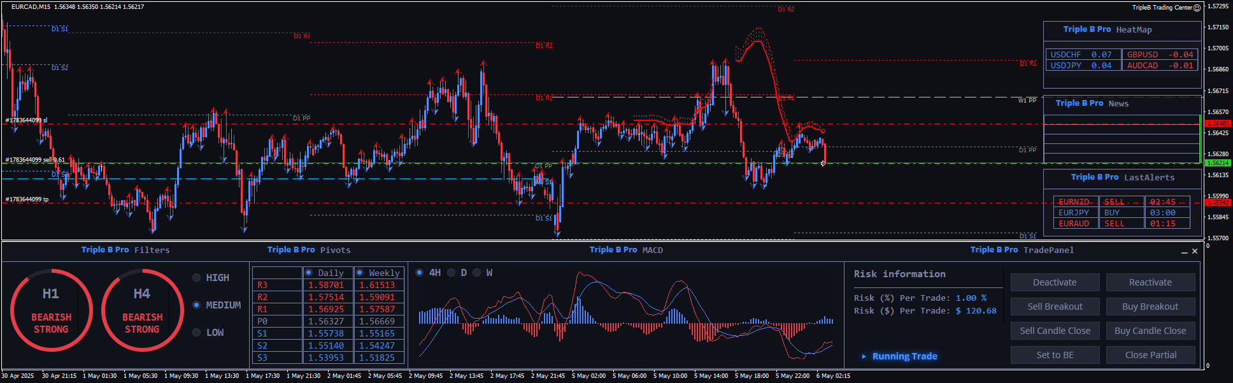This screenshot has width=1233, height=383.
Task: Click the H1 Bearish Strong gauge
Action: coord(51,310)
